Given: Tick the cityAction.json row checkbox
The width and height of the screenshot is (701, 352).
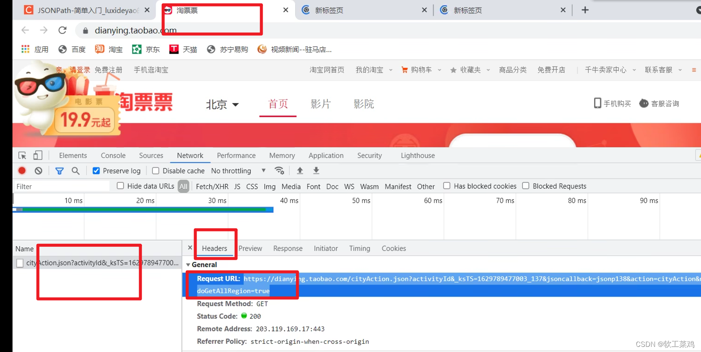Looking at the screenshot, I should 20,263.
